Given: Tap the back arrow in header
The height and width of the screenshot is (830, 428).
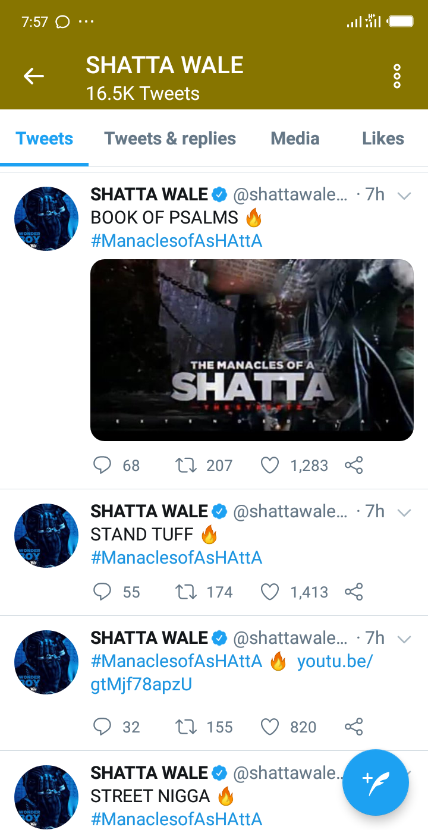Looking at the screenshot, I should click(x=34, y=76).
